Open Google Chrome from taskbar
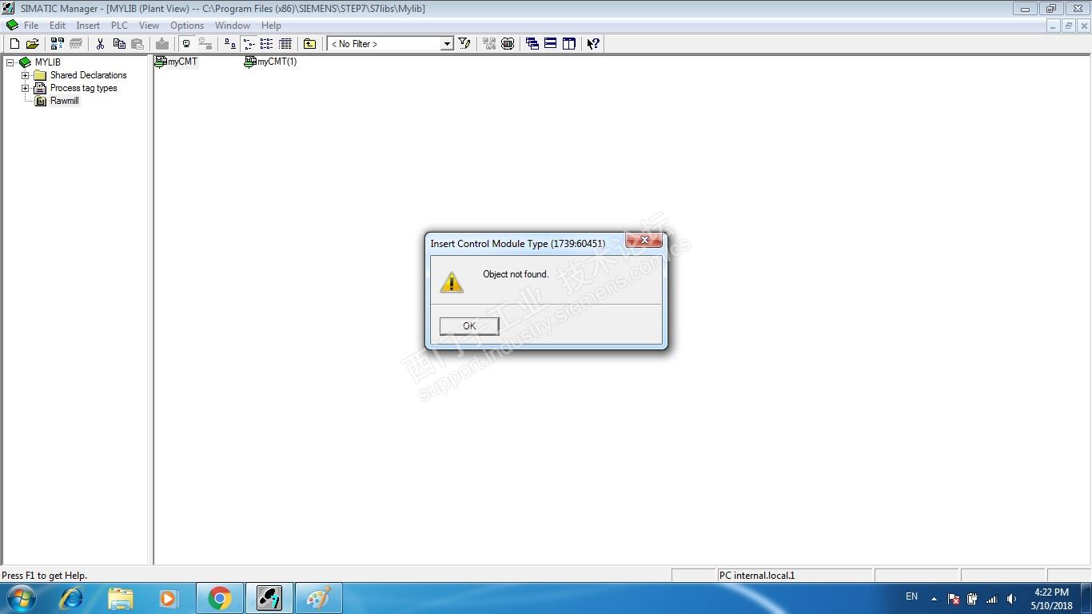The height and width of the screenshot is (614, 1092). point(220,598)
